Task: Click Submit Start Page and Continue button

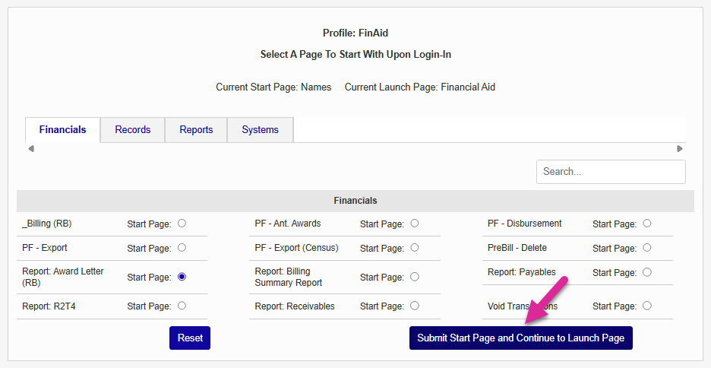Action: coord(520,338)
